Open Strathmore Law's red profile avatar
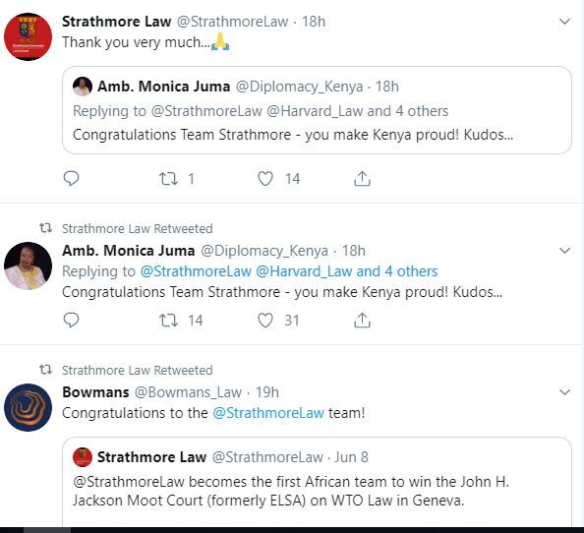 (28, 36)
